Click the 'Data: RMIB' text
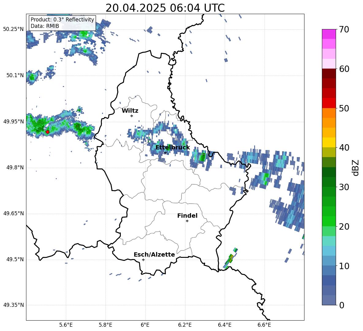This screenshot has width=363, height=331. click(45, 26)
